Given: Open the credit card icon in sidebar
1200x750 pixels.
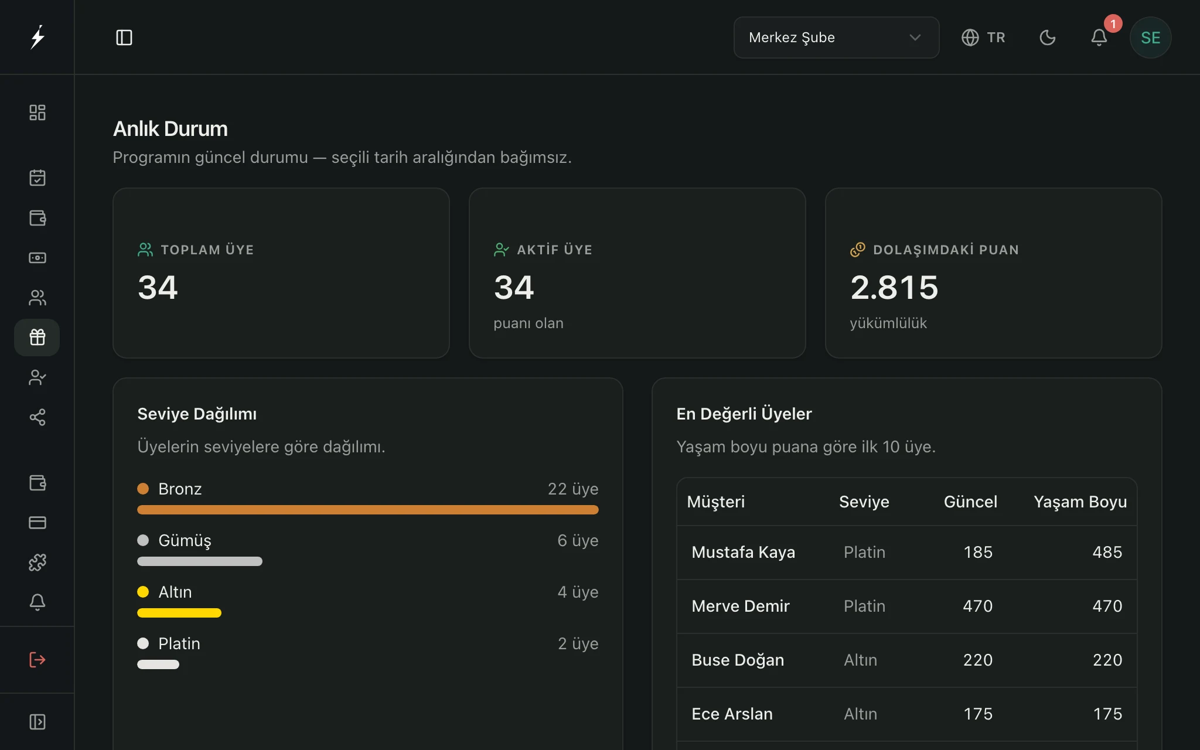Looking at the screenshot, I should pyautogui.click(x=37, y=523).
